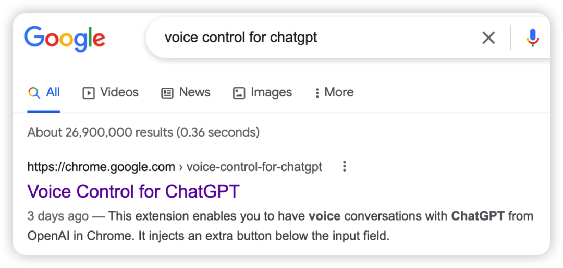Viewport: 563px width, 268px height.
Task: Select the All tab
Action: coord(44,92)
